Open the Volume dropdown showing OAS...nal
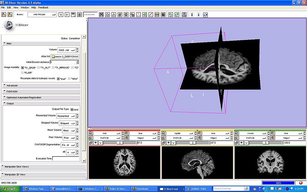 coord(67,50)
